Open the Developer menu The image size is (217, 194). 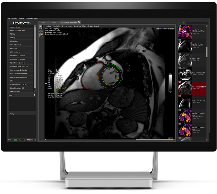click(29, 18)
